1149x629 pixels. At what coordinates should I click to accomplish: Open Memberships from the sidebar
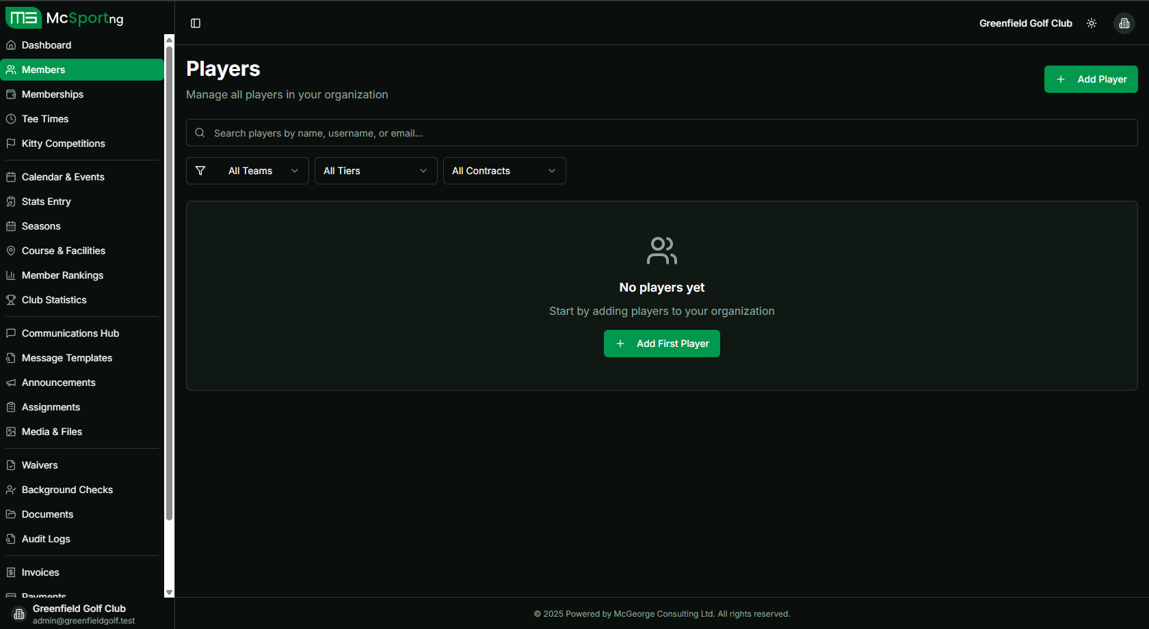(x=53, y=94)
